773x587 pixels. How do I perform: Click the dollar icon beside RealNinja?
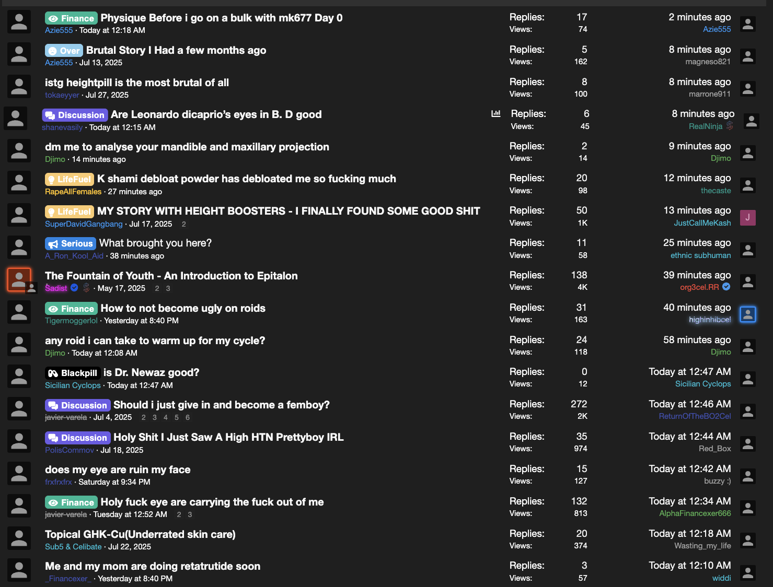coord(730,126)
